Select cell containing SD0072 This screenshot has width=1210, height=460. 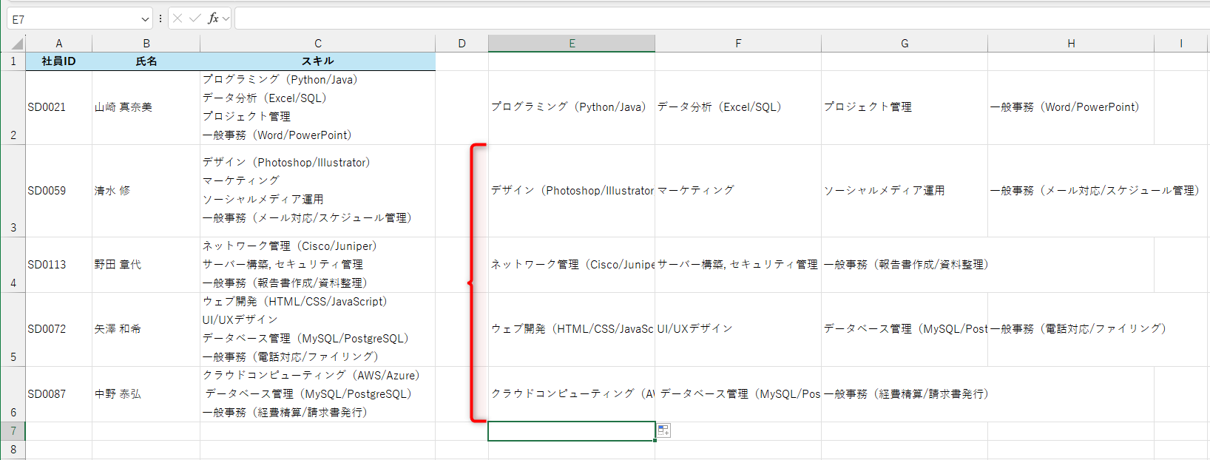click(x=59, y=329)
